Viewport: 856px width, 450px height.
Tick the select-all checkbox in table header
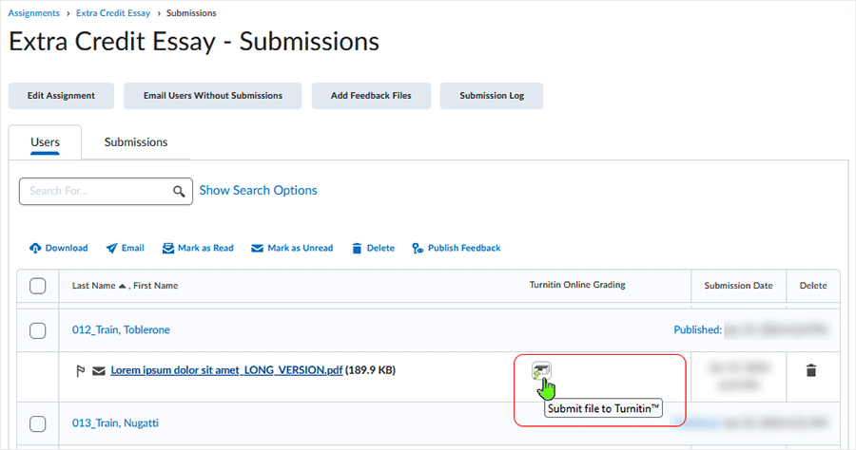tap(38, 286)
